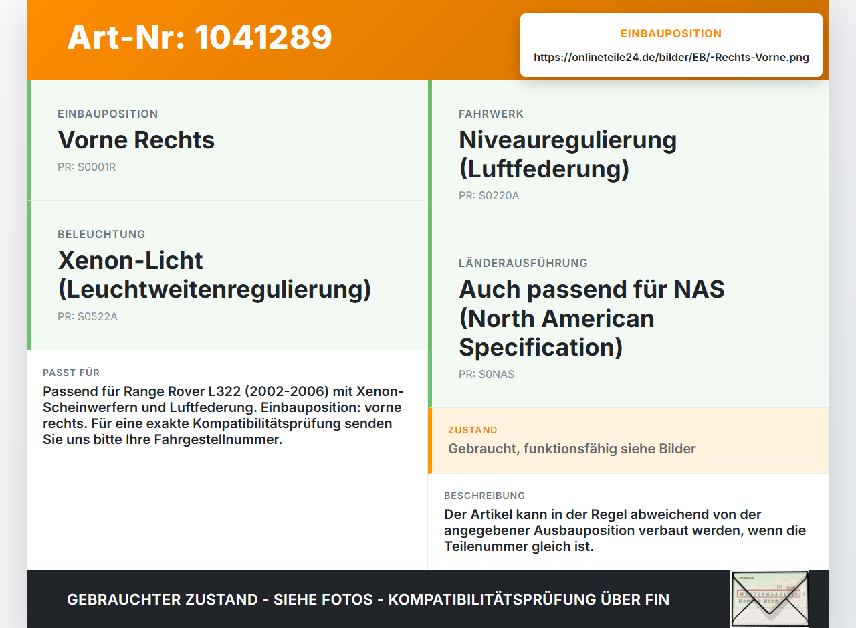Select the PR: S0522A code

point(88,316)
